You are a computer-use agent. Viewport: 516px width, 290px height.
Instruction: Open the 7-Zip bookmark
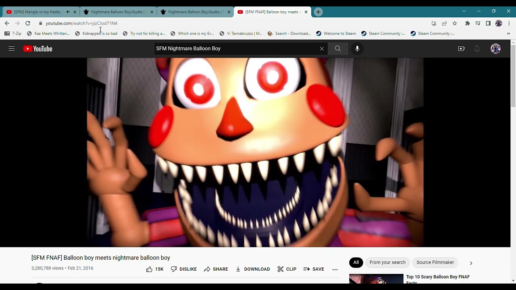13,33
